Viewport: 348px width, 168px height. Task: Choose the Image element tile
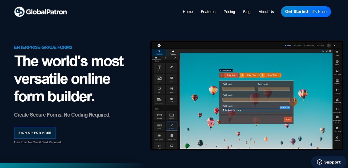click(x=159, y=79)
